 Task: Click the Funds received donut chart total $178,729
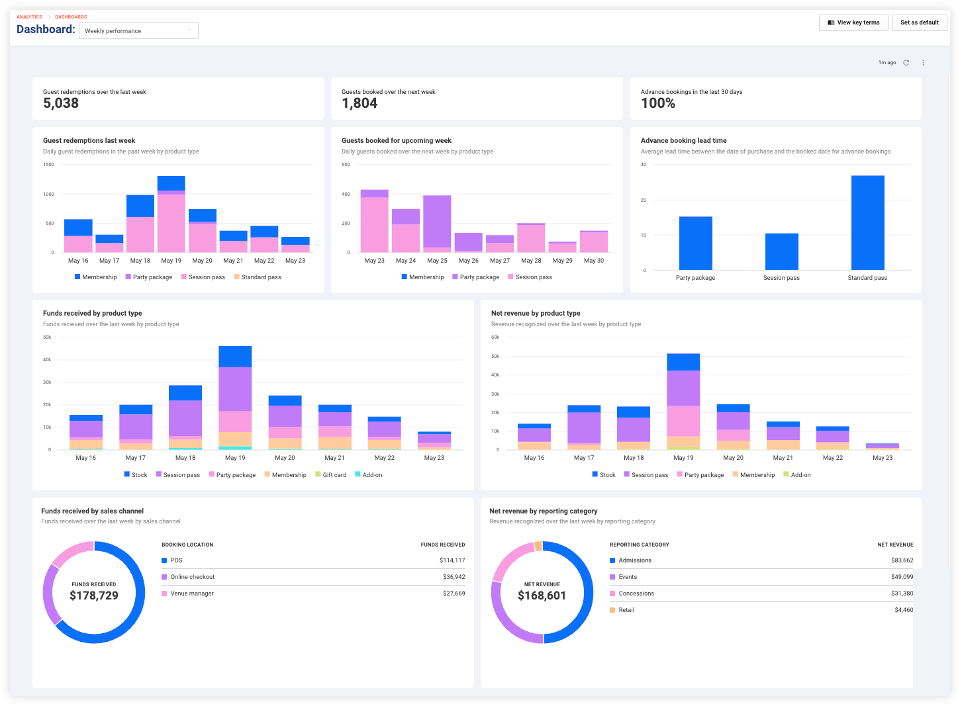pos(94,596)
